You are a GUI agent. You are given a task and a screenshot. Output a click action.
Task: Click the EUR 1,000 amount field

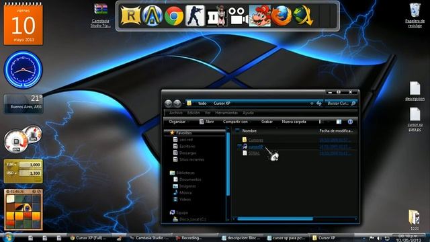(x=30, y=165)
